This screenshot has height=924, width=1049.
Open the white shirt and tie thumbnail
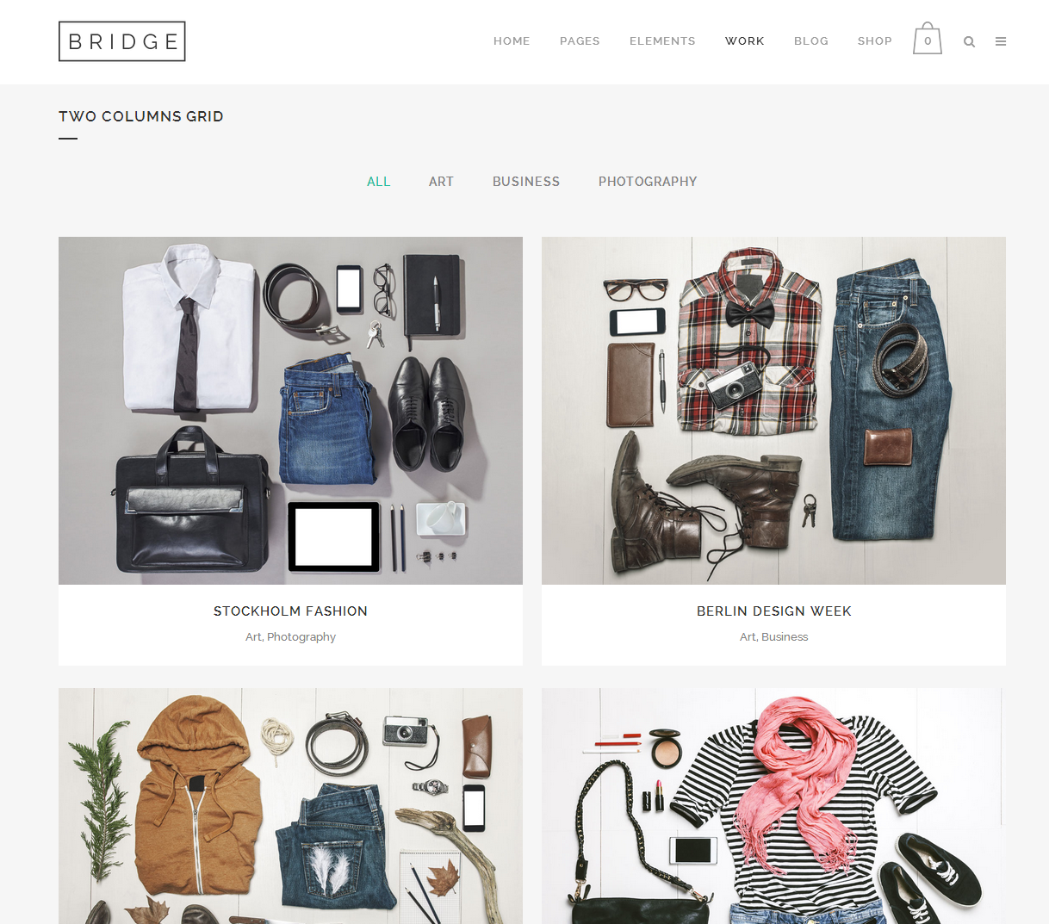(x=290, y=411)
